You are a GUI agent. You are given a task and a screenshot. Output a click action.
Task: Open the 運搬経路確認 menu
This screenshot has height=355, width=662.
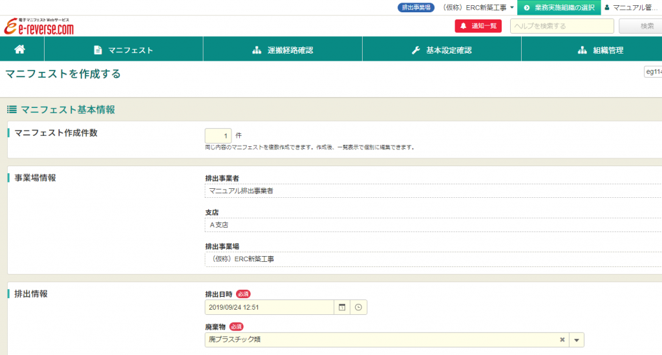(283, 50)
